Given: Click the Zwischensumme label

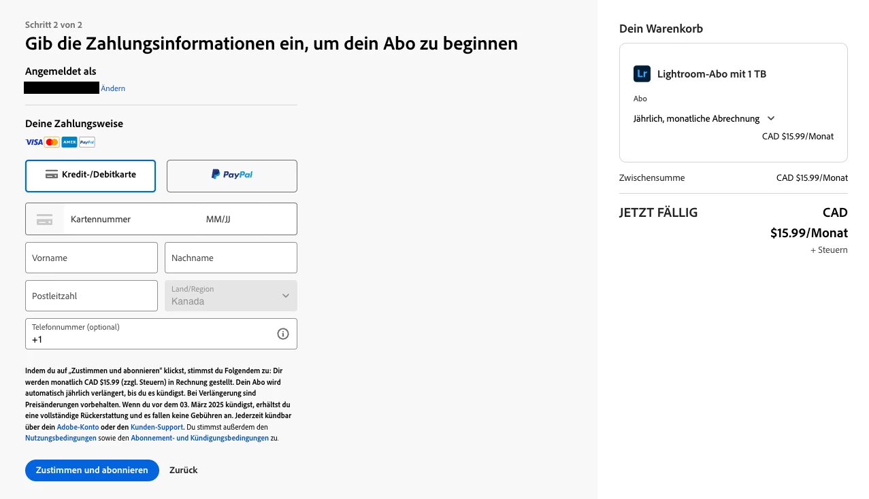Looking at the screenshot, I should coord(652,178).
